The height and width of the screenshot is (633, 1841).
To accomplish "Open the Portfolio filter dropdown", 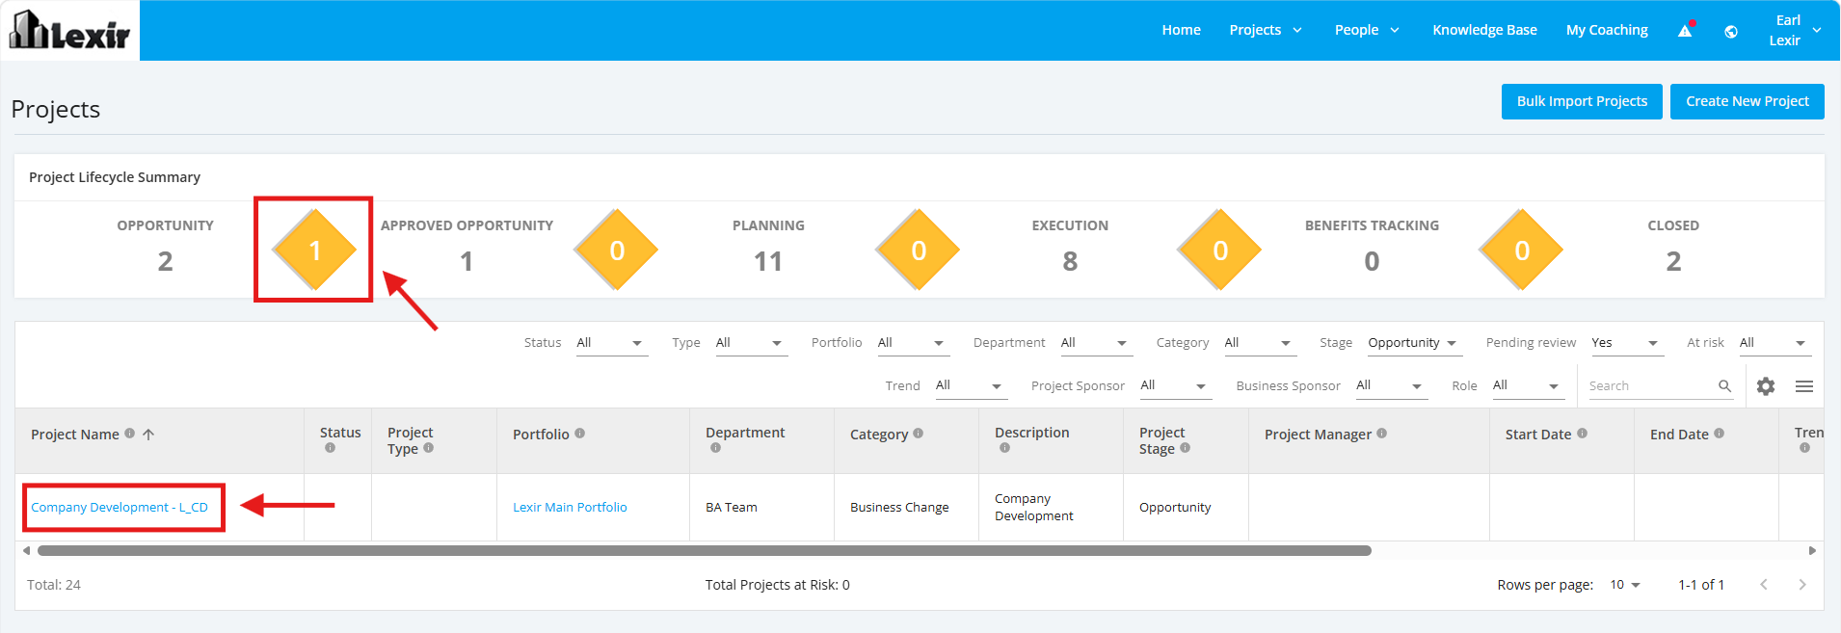I will tap(914, 343).
